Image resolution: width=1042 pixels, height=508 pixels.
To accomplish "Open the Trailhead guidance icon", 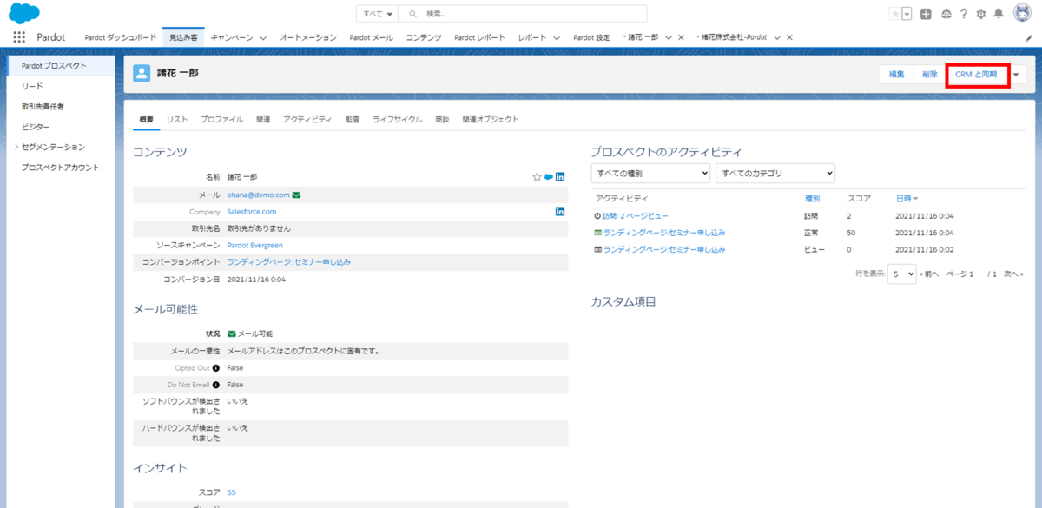I will point(946,14).
